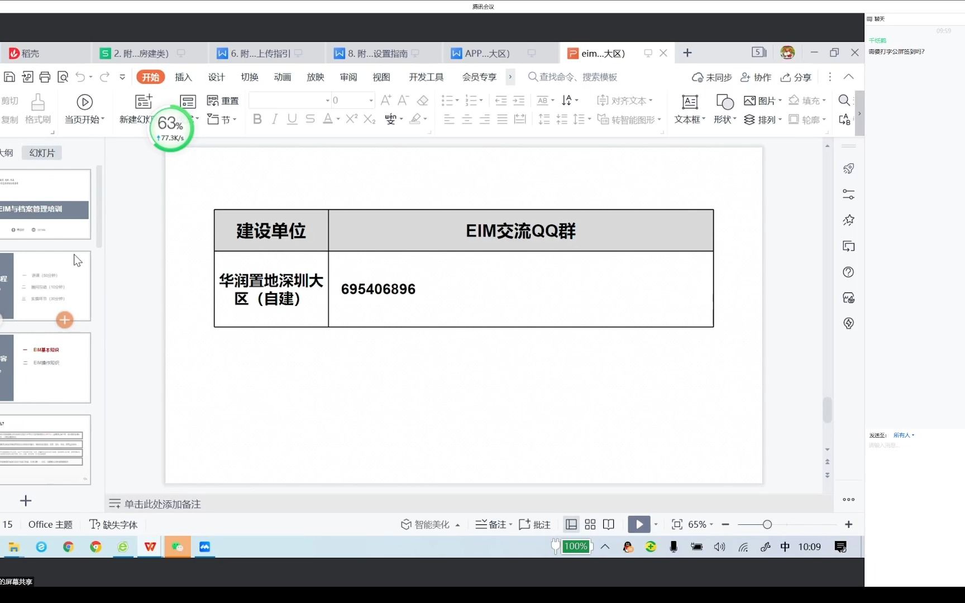Open the Shapes (形状) gallery
Screen dimensions: 965x603
point(725,109)
